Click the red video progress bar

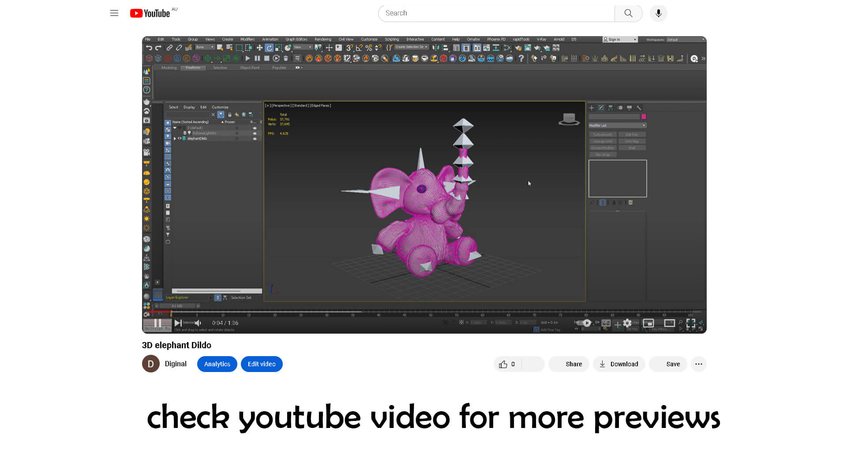point(159,312)
